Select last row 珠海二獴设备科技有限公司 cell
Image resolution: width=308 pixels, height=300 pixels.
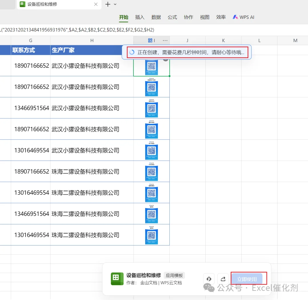(92, 235)
